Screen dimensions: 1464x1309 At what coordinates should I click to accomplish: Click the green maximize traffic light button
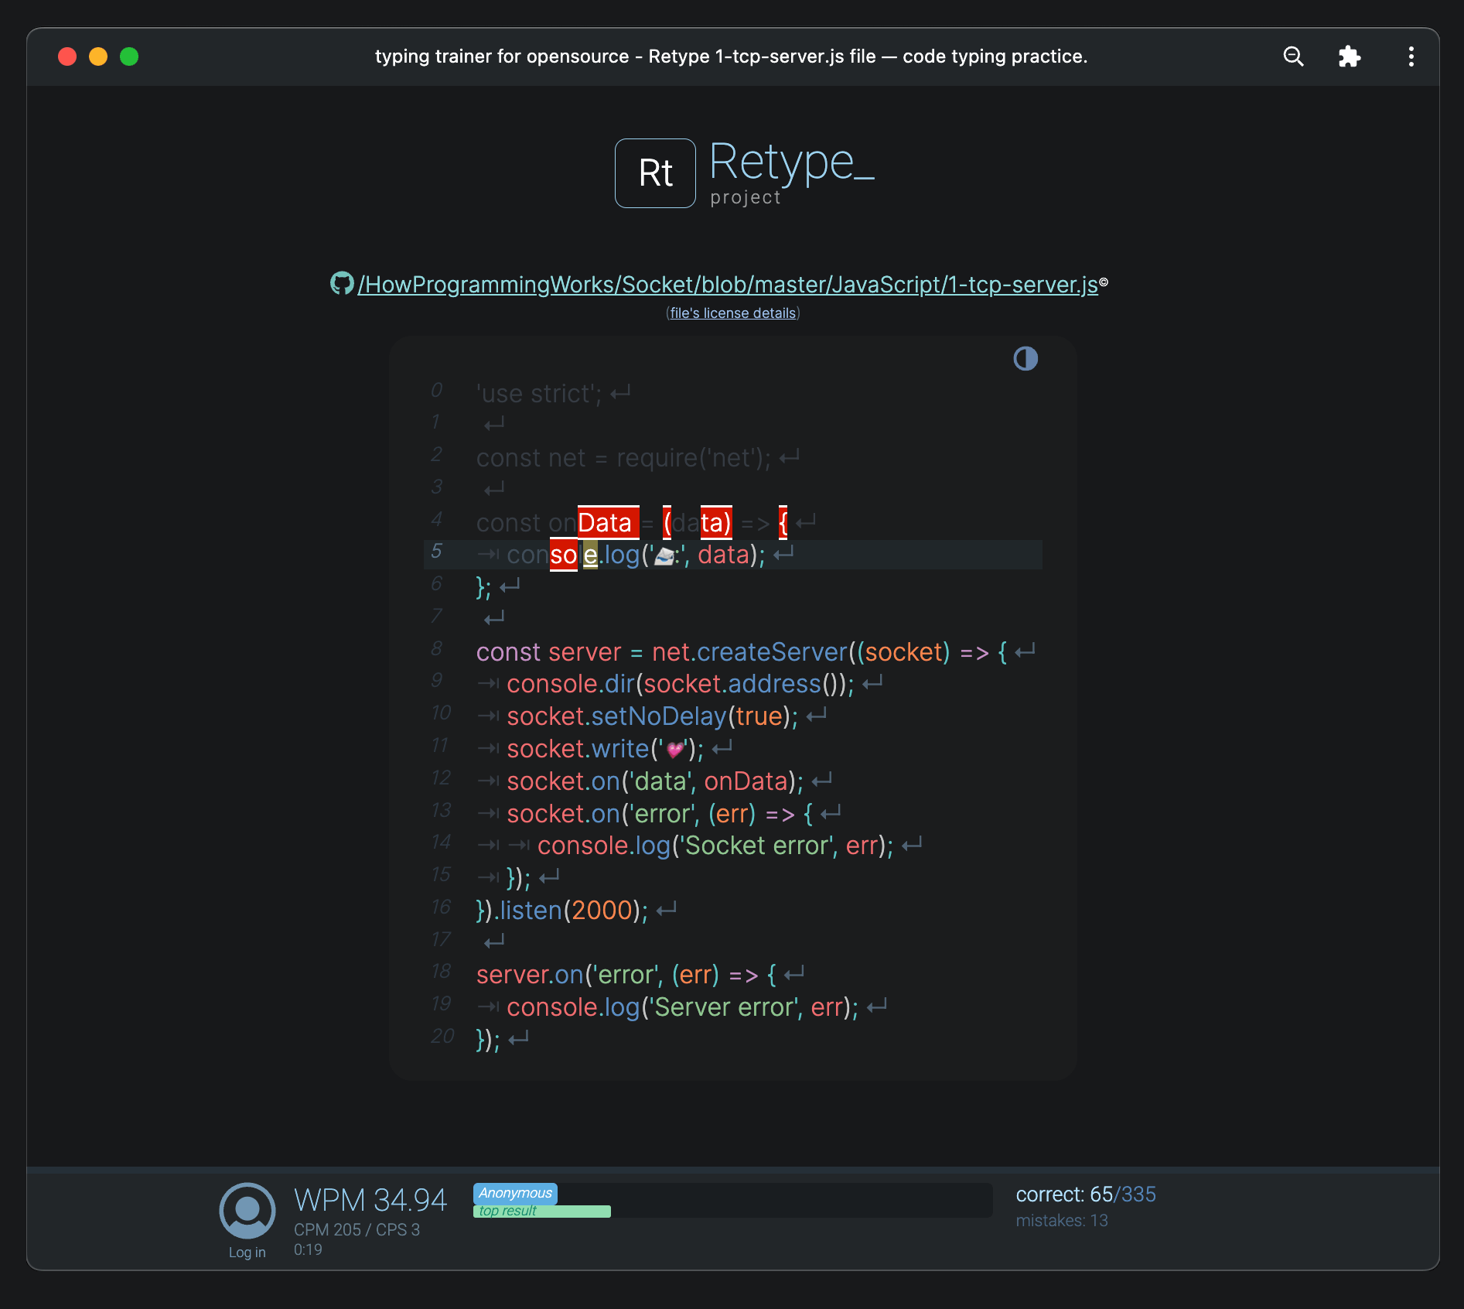(129, 56)
